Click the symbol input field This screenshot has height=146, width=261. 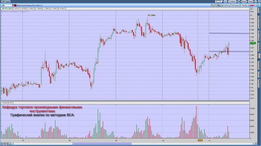click(6, 5)
